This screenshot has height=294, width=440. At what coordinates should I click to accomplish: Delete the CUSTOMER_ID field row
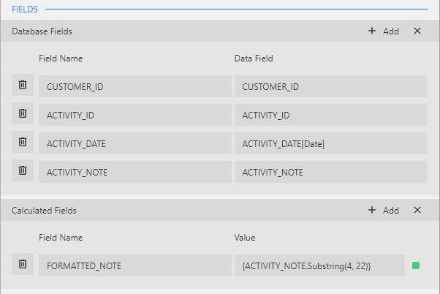pyautogui.click(x=23, y=86)
